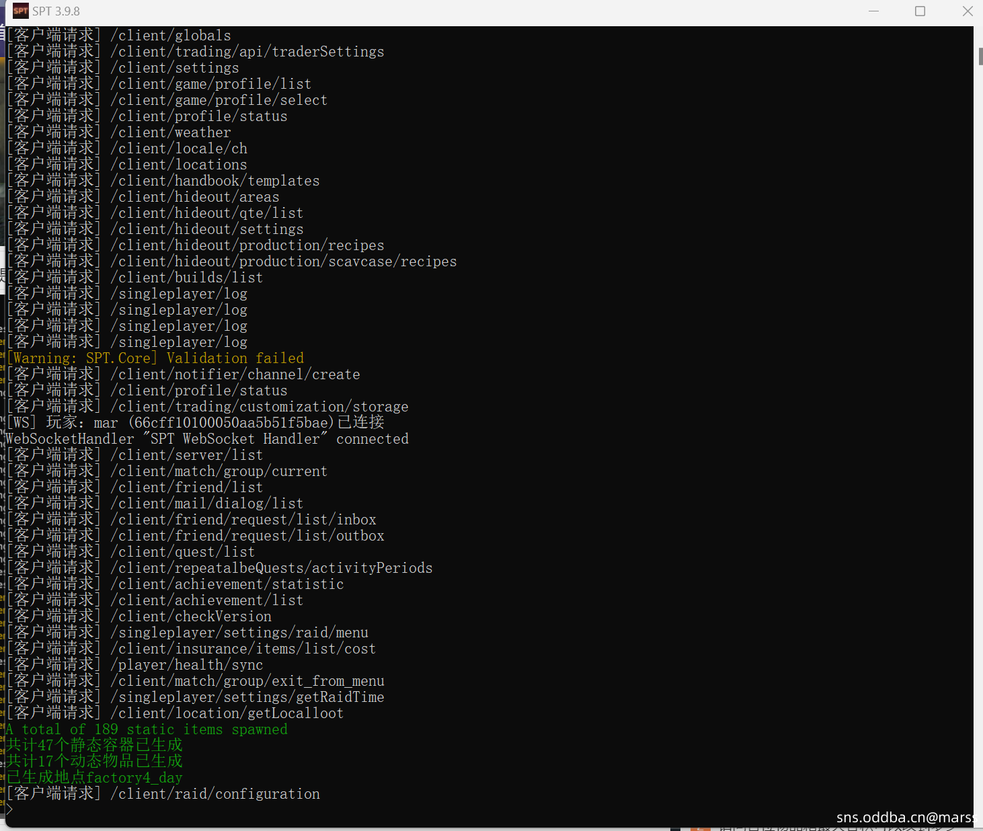Minimize the SPT 3.9.8 console window

click(x=873, y=11)
